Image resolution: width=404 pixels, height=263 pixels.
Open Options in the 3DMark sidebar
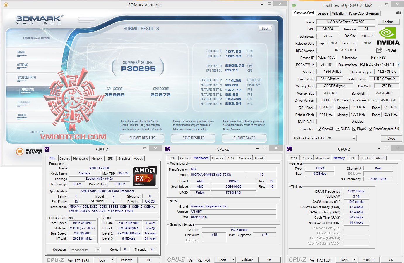(23, 65)
